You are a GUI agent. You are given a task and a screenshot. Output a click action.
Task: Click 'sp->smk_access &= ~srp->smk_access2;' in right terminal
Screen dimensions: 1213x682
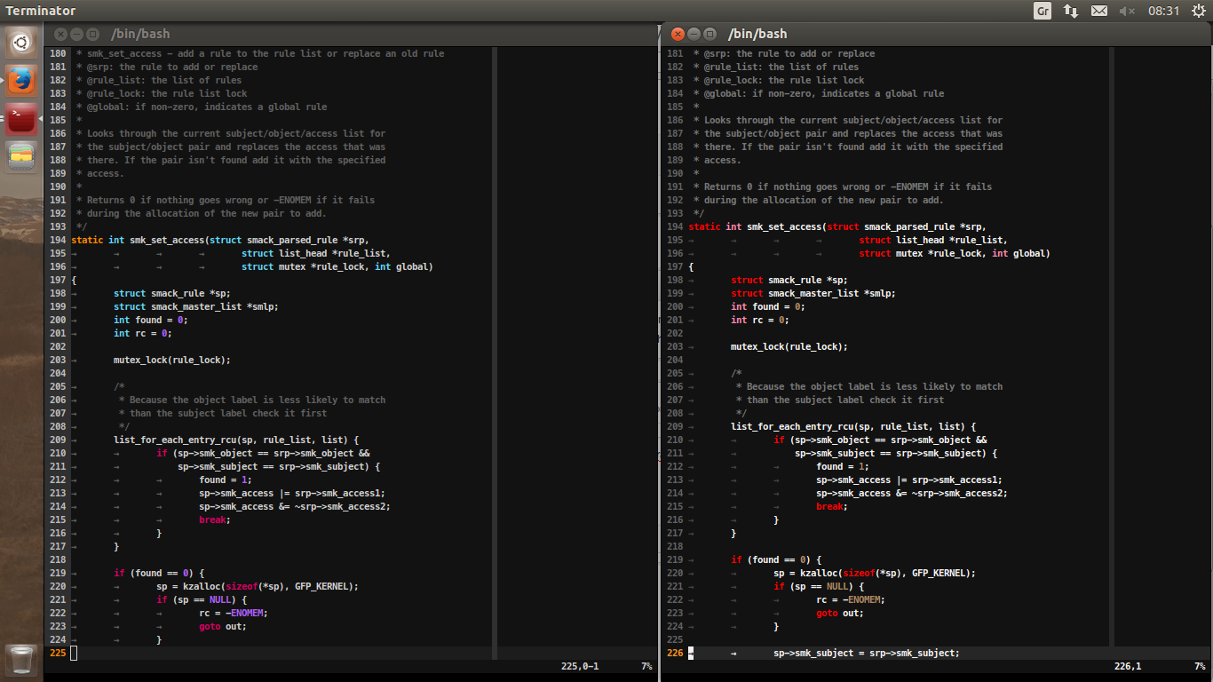click(912, 493)
